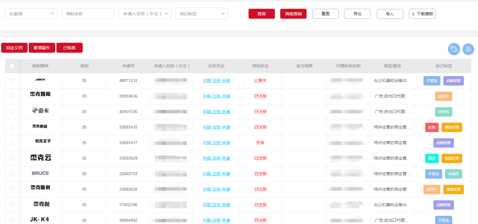The height and width of the screenshot is (224, 478).
Task: Focus the 商标名称 input field
Action: click(x=88, y=14)
